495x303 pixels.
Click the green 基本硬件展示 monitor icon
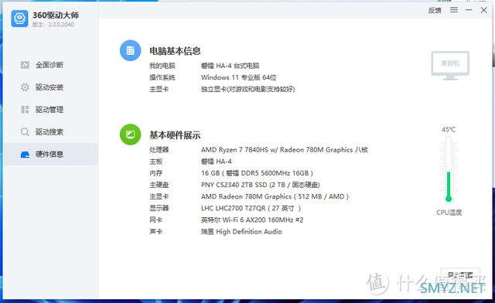[131, 134]
